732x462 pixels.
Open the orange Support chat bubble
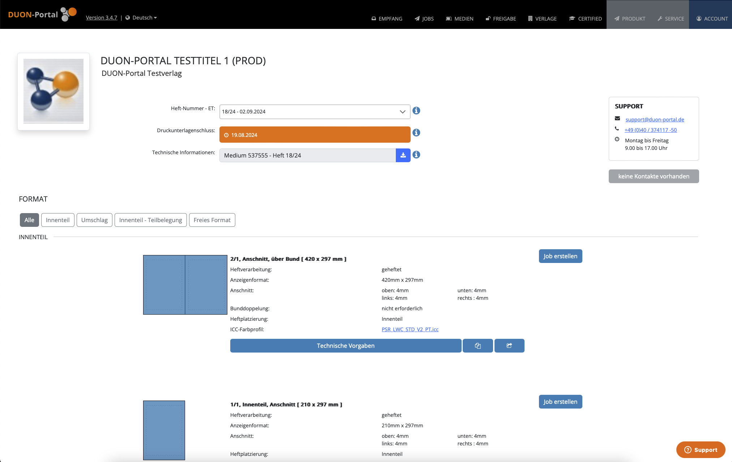[701, 450]
